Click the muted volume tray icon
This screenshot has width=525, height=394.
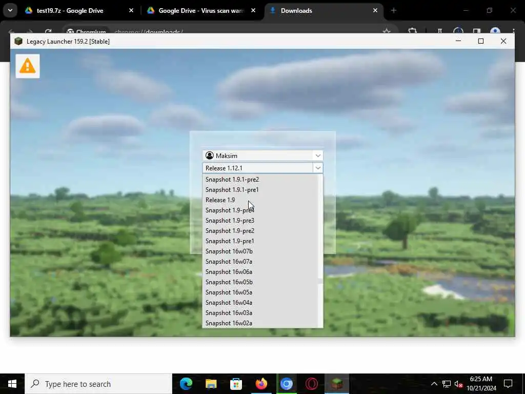(x=458, y=384)
